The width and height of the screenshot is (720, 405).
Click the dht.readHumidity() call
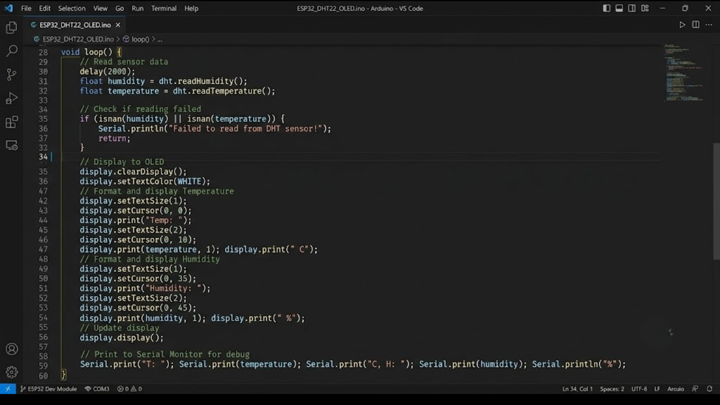pyautogui.click(x=202, y=81)
